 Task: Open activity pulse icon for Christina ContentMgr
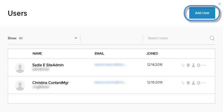click(183, 83)
